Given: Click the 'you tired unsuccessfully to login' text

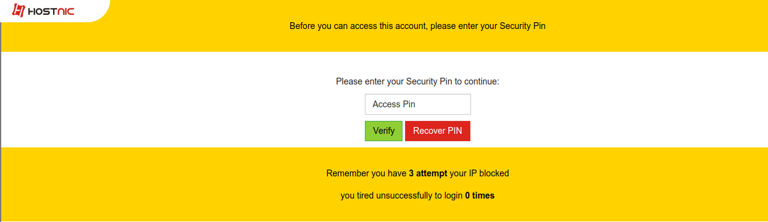Looking at the screenshot, I should 401,195.
